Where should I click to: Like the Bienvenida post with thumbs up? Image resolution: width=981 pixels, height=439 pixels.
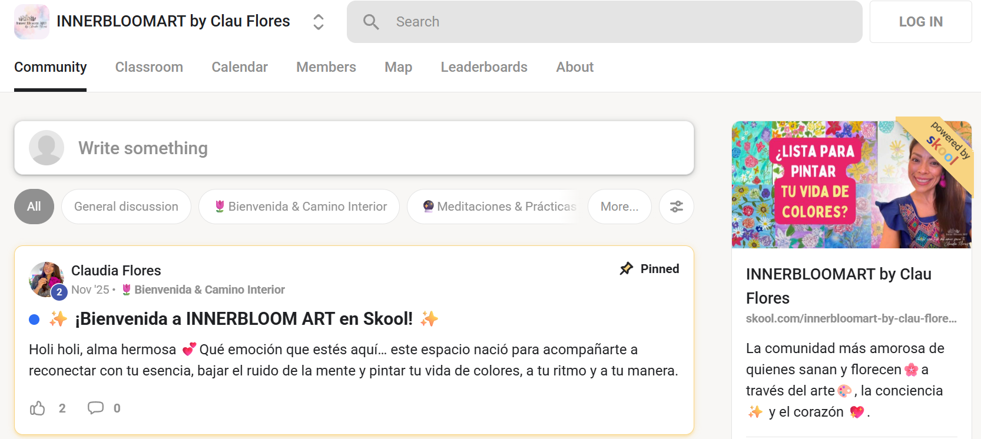pos(38,408)
